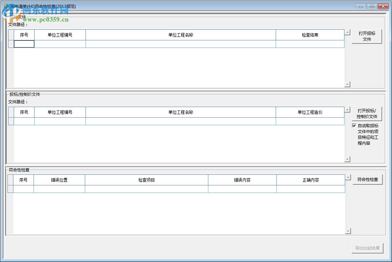Click the 正确内容 column header
This screenshot has height=262, width=392.
pyautogui.click(x=311, y=180)
